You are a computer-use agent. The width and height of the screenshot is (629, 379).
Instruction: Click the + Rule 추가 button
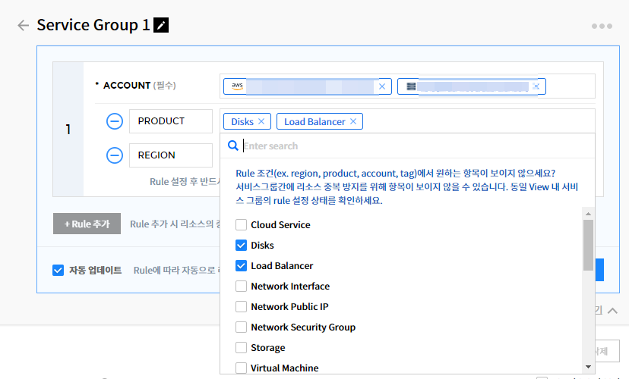[87, 224]
